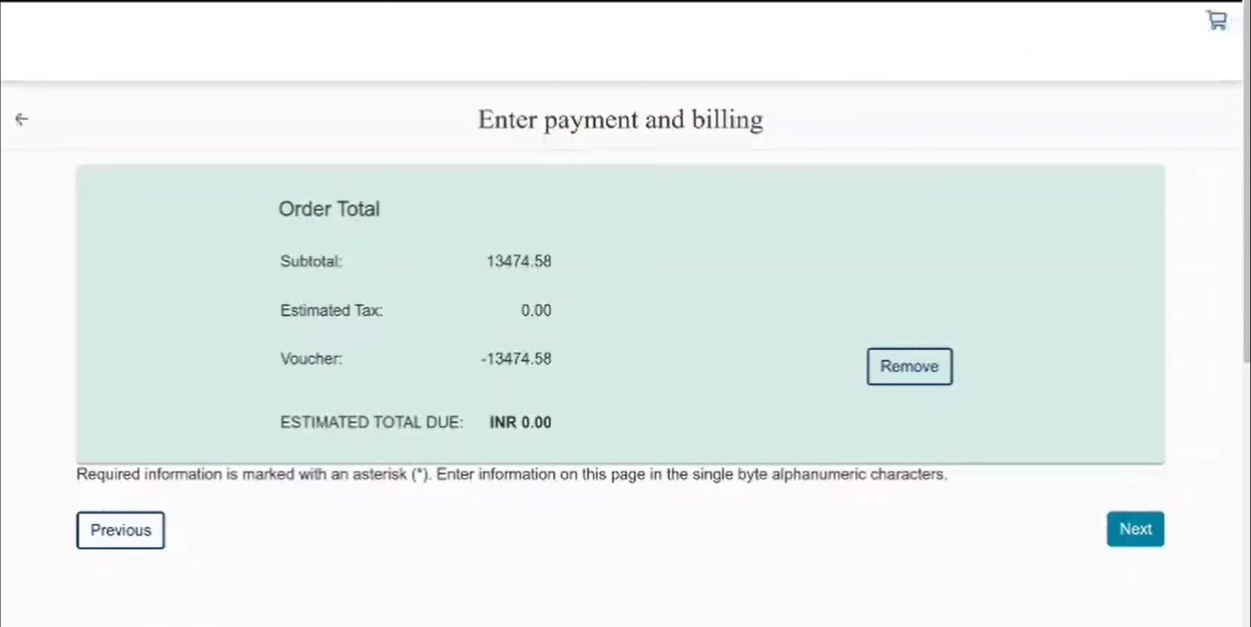This screenshot has width=1251, height=627.
Task: Go back using the left arrow icon
Action: [x=22, y=119]
